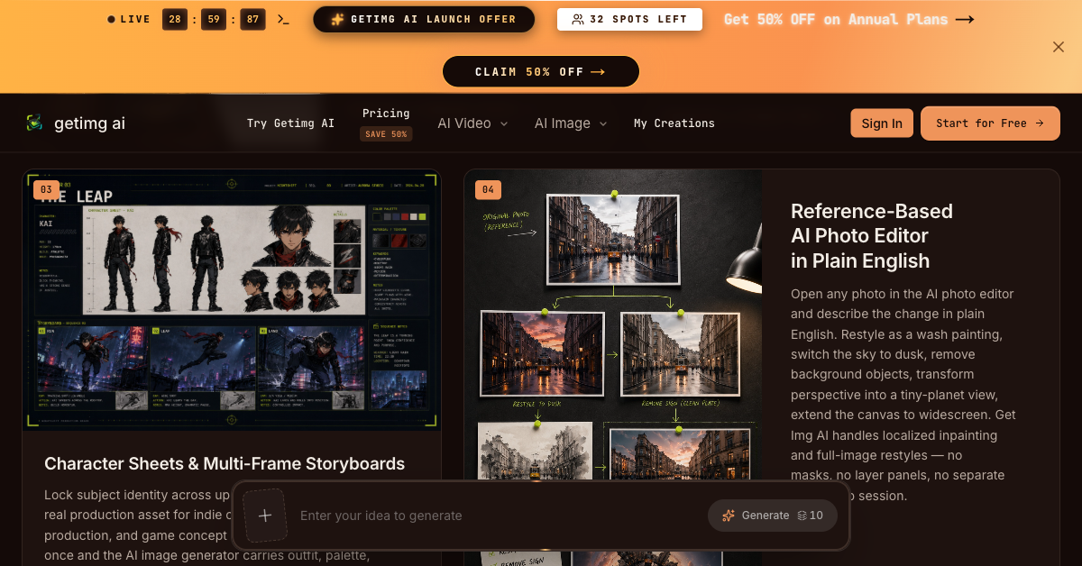Click Start for Free button
Viewport: 1082px width, 566px height.
[x=990, y=123]
